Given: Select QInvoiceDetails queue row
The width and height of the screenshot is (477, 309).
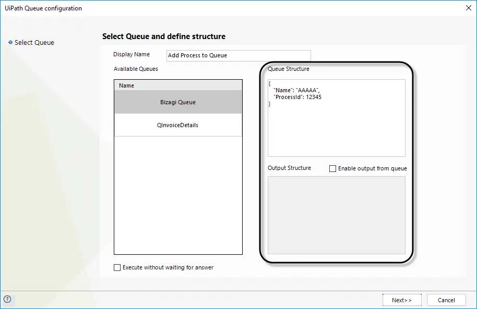Looking at the screenshot, I should (x=178, y=125).
